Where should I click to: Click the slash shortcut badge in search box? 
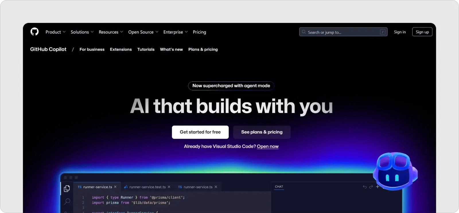click(x=382, y=32)
